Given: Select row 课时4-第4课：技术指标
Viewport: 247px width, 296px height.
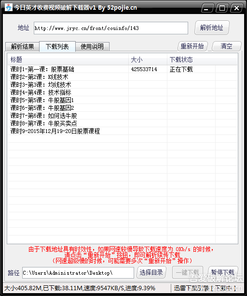Looking at the screenshot, I should (123, 92).
